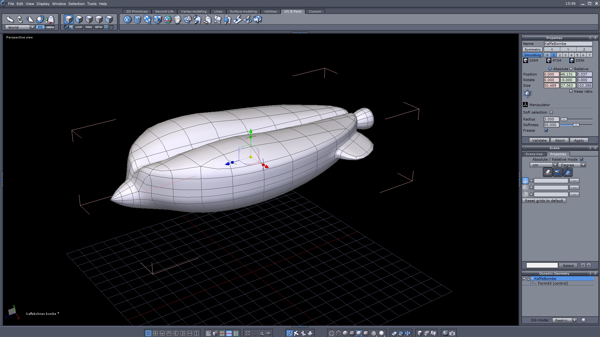Click the Softness slider handle
Image resolution: width=600 pixels, height=337 pixels.
pos(576,125)
